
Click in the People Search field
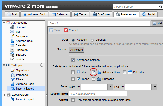[136, 7]
